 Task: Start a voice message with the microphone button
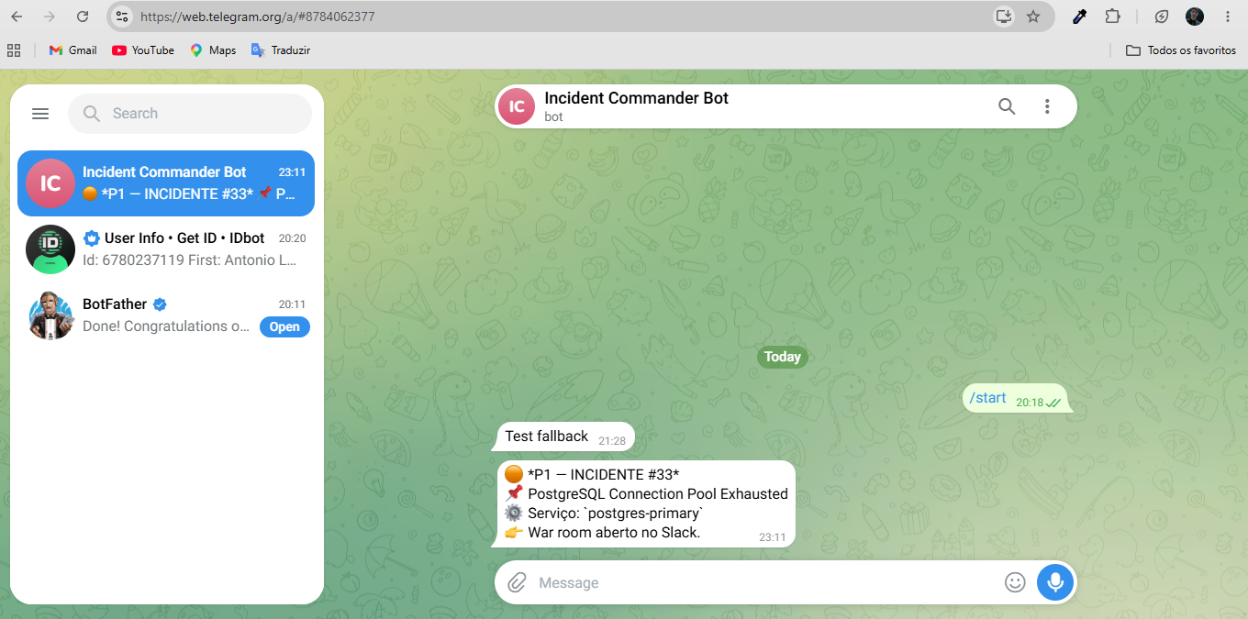coord(1055,582)
